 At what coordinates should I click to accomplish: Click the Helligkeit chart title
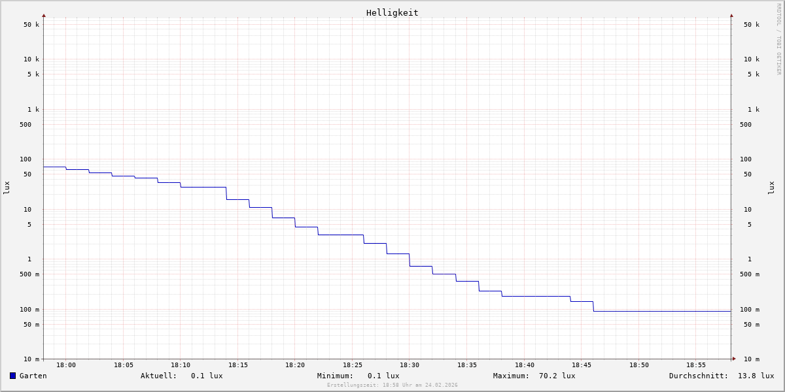[x=392, y=12]
